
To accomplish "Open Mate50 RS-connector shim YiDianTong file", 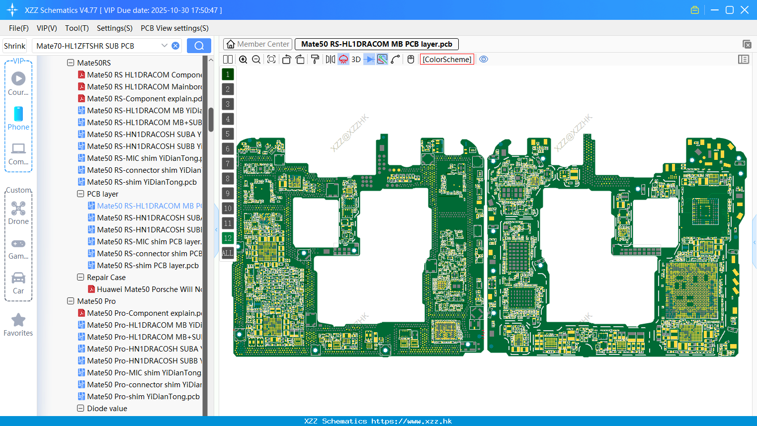I will pyautogui.click(x=140, y=170).
